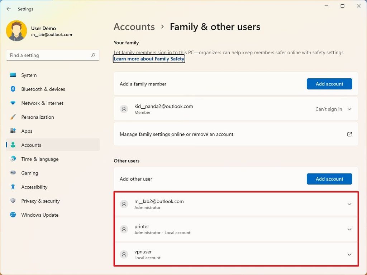This screenshot has height=275, width=367.
Task: Open Gaming settings from the sidebar
Action: [x=29, y=173]
